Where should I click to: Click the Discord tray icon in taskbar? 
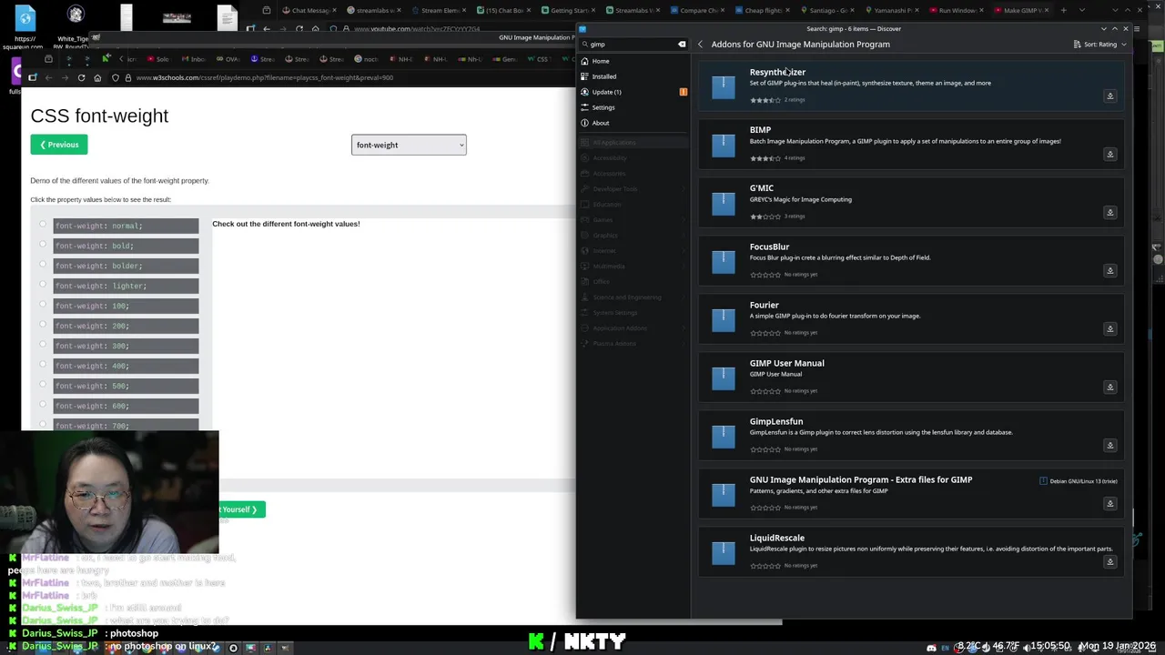(931, 648)
